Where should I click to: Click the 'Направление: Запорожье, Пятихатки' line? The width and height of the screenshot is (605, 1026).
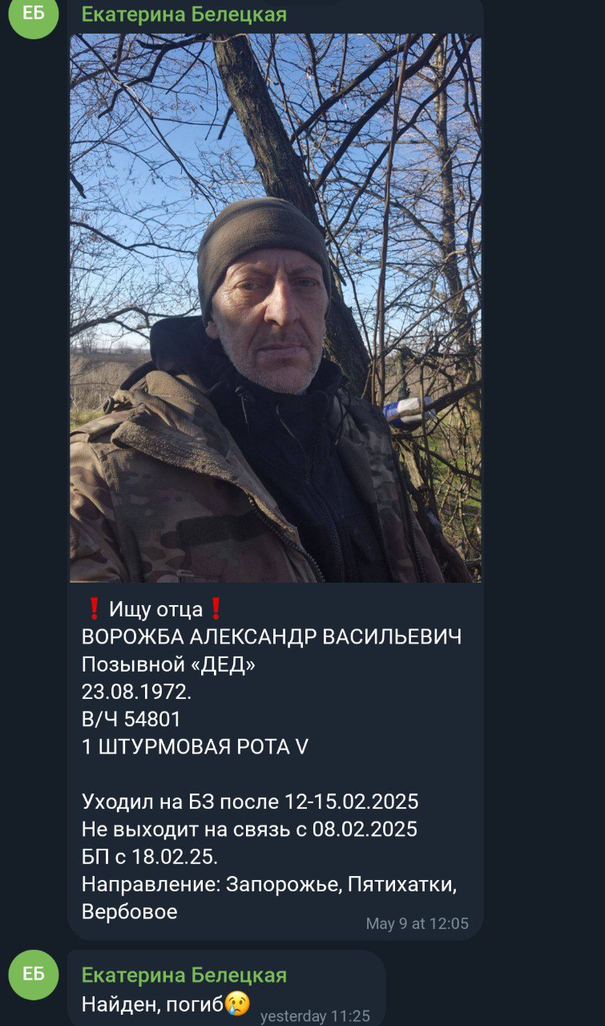[x=269, y=884]
